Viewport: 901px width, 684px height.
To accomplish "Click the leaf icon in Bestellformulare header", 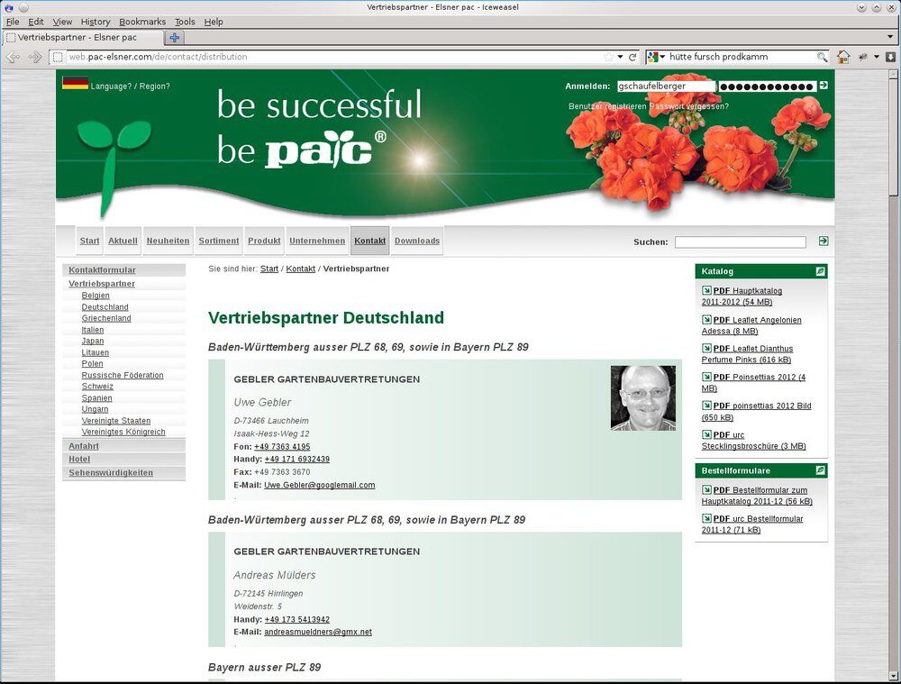I will tap(820, 470).
